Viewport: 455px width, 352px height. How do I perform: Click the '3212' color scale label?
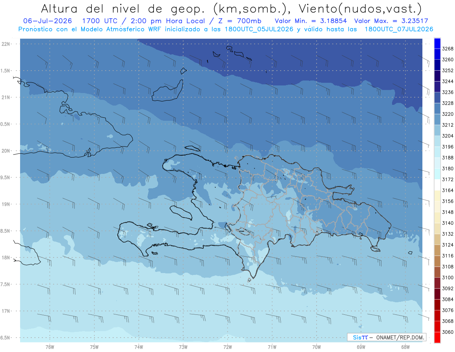448,125
